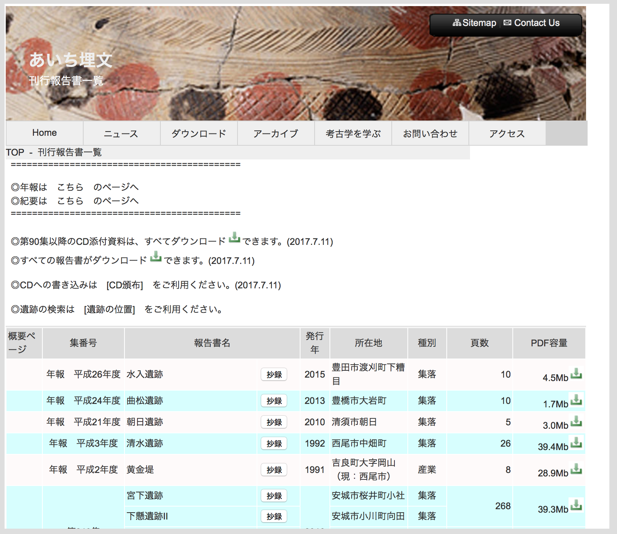This screenshot has height=534, width=617.
Task: Click 清水遺跡 report name
Action: 145,443
